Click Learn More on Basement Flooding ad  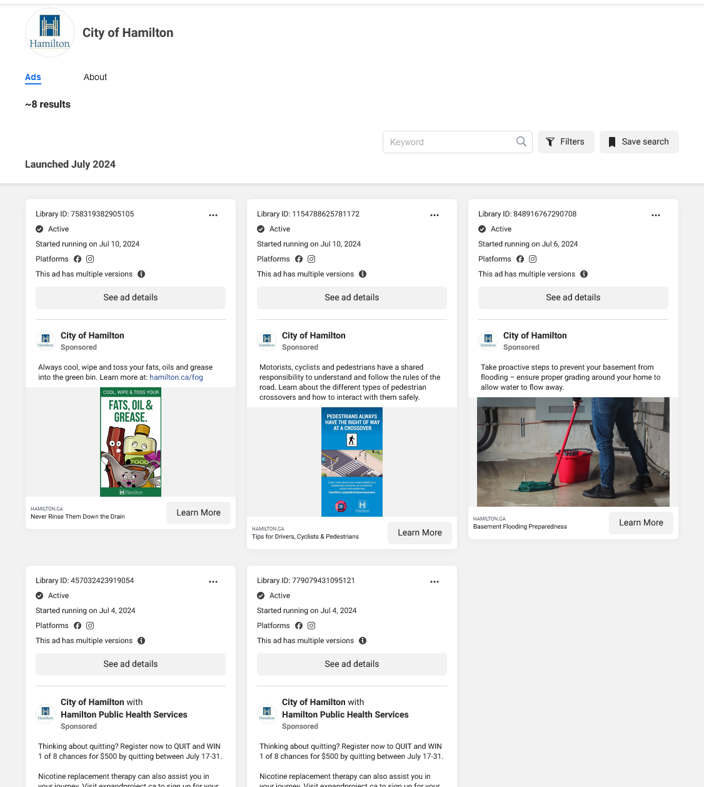641,523
